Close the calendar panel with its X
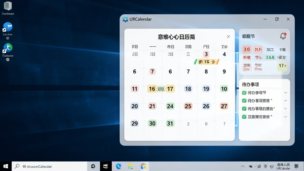Viewport: 304px width, 171px height. pos(228,37)
